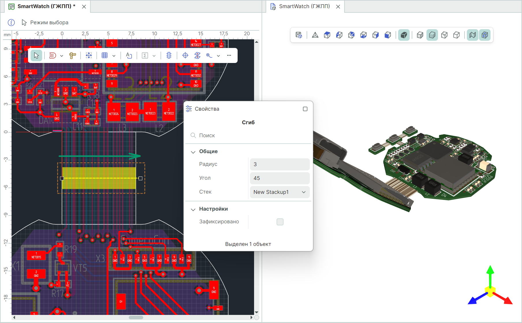Switch 3D view to top face cube
Image resolution: width=522 pixels, height=323 pixels.
click(327, 35)
